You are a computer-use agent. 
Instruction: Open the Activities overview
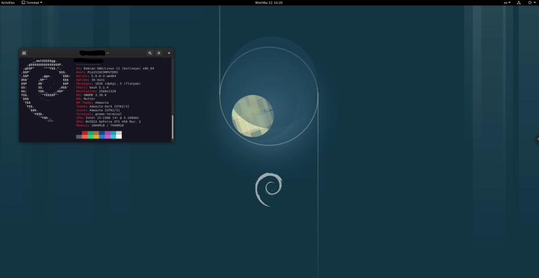[x=8, y=3]
